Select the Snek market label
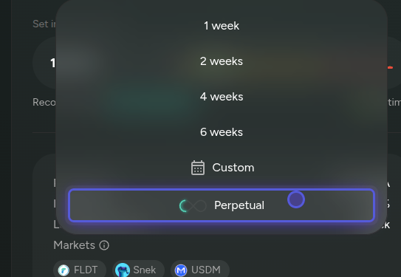Viewport: 401px width, 277px height. (145, 270)
